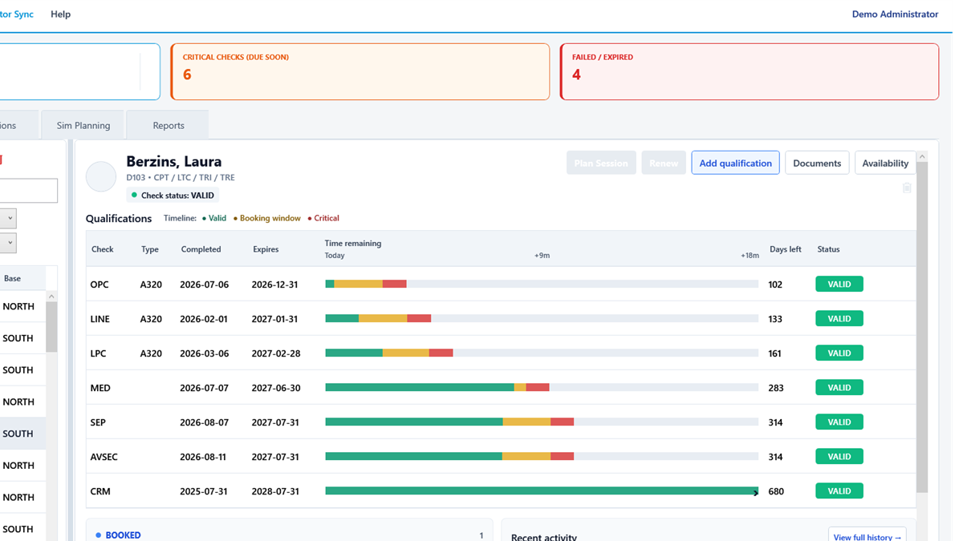The image size is (963, 541).
Task: Click the up arrow of the Base list scrollbar
Action: [x=51, y=297]
